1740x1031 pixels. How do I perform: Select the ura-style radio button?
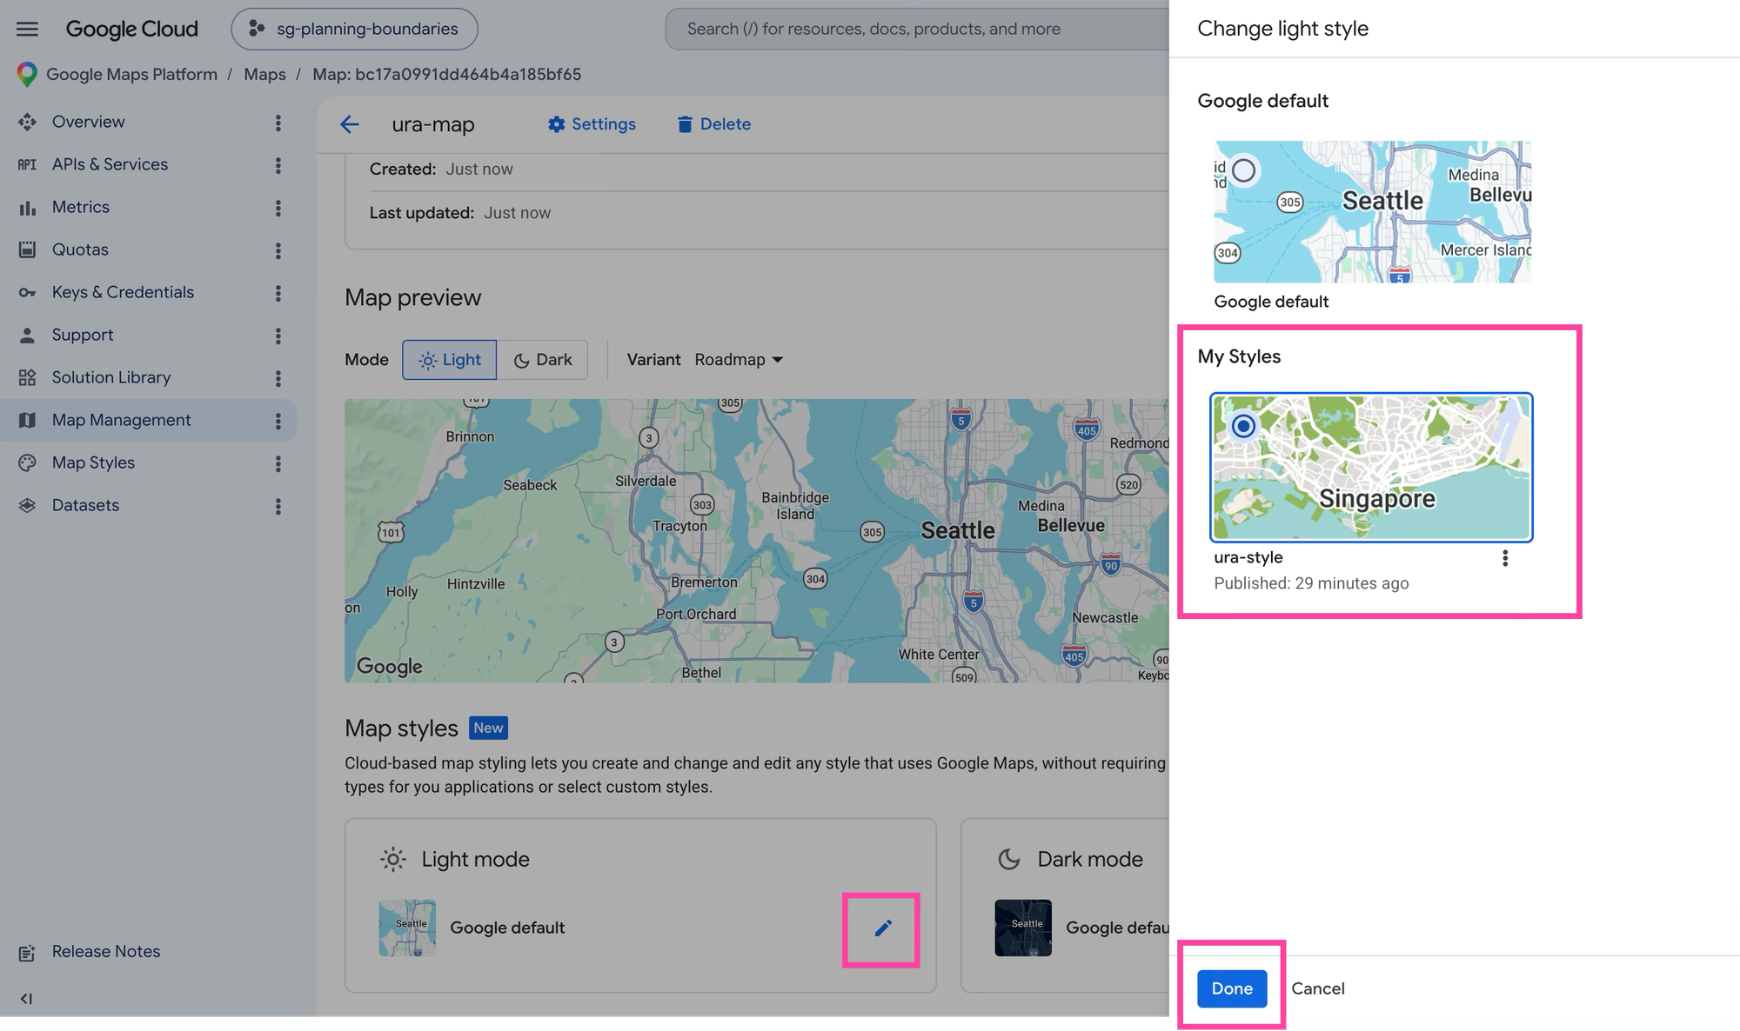[x=1244, y=426]
